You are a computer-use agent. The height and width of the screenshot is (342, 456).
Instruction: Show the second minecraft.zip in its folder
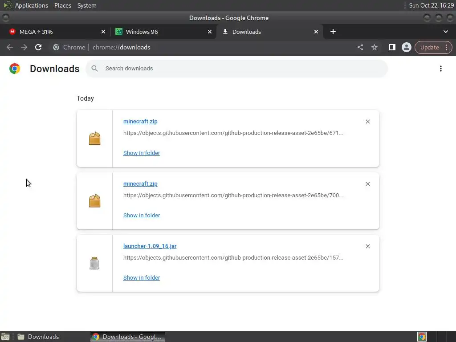tap(142, 215)
